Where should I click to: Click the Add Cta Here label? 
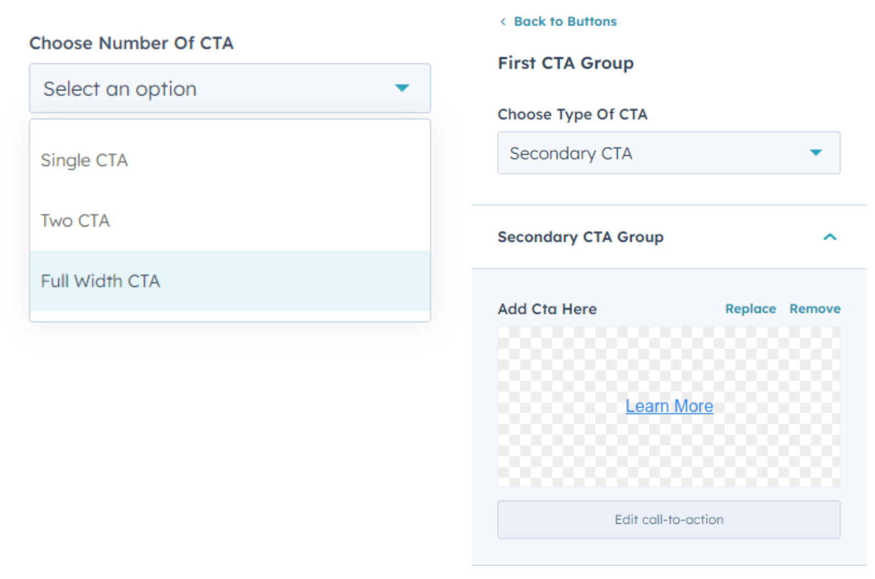pos(547,309)
